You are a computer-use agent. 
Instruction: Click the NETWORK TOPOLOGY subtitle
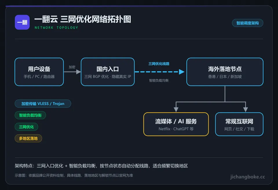tap(56, 28)
